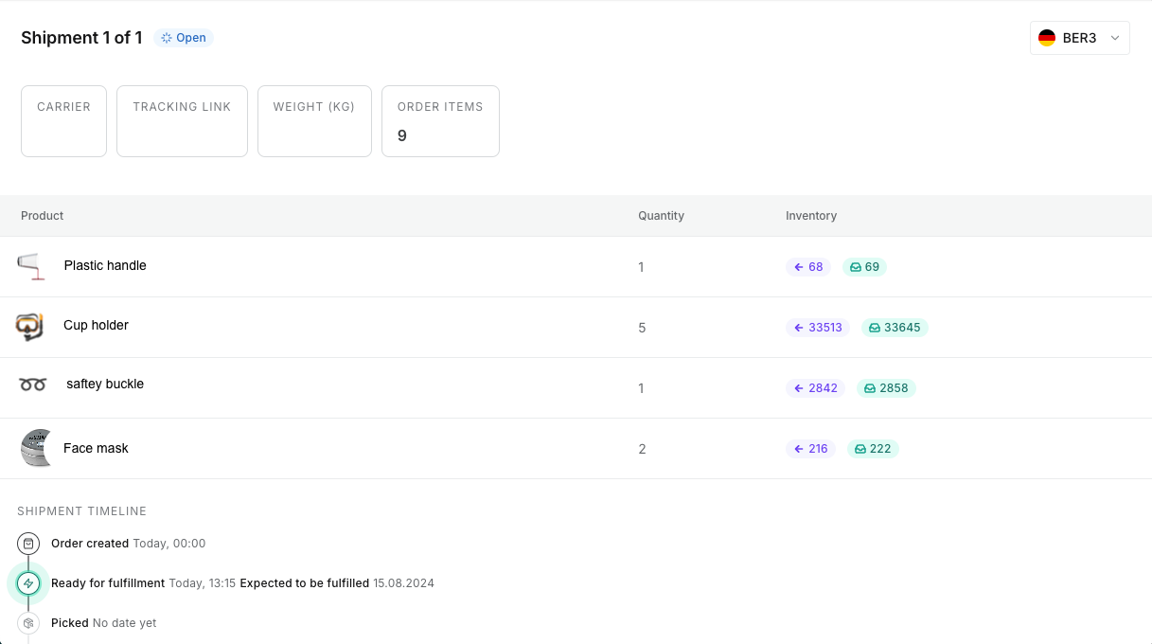Image resolution: width=1152 pixels, height=644 pixels.
Task: Click the Open status badge
Action: 184,38
